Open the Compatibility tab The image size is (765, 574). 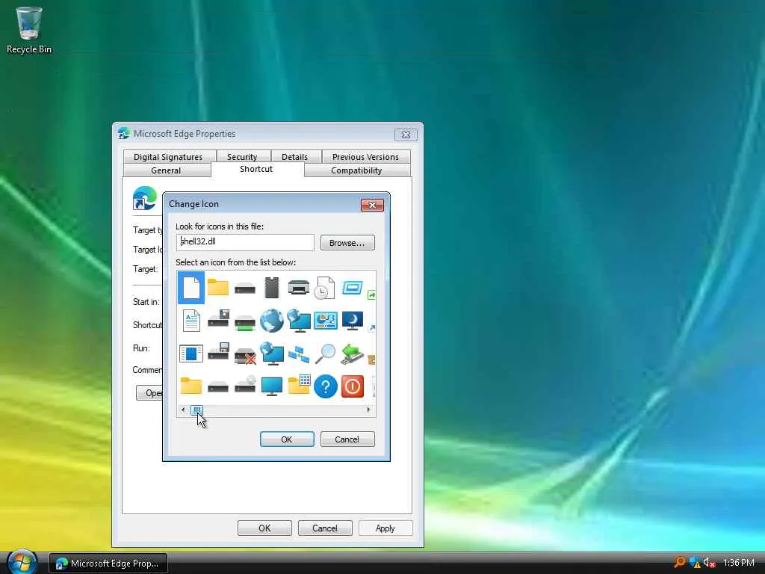point(356,170)
